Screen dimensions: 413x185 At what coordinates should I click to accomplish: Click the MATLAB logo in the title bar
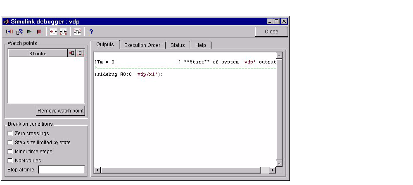[6, 21]
